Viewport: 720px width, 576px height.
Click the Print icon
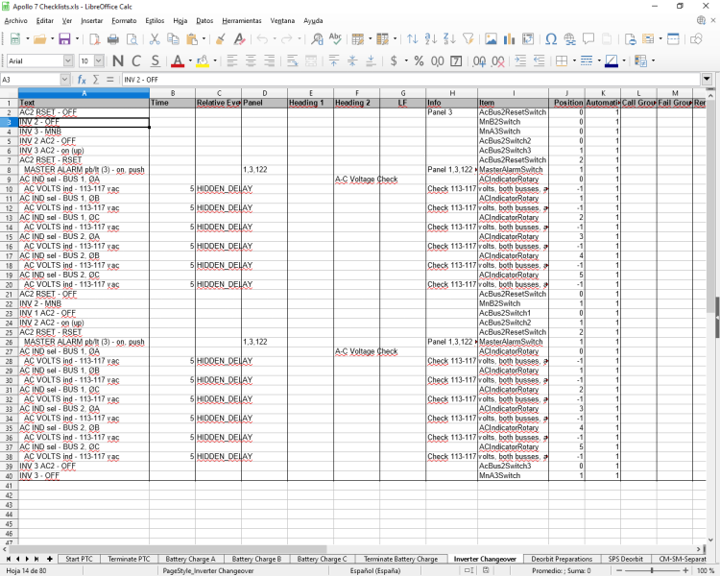113,39
